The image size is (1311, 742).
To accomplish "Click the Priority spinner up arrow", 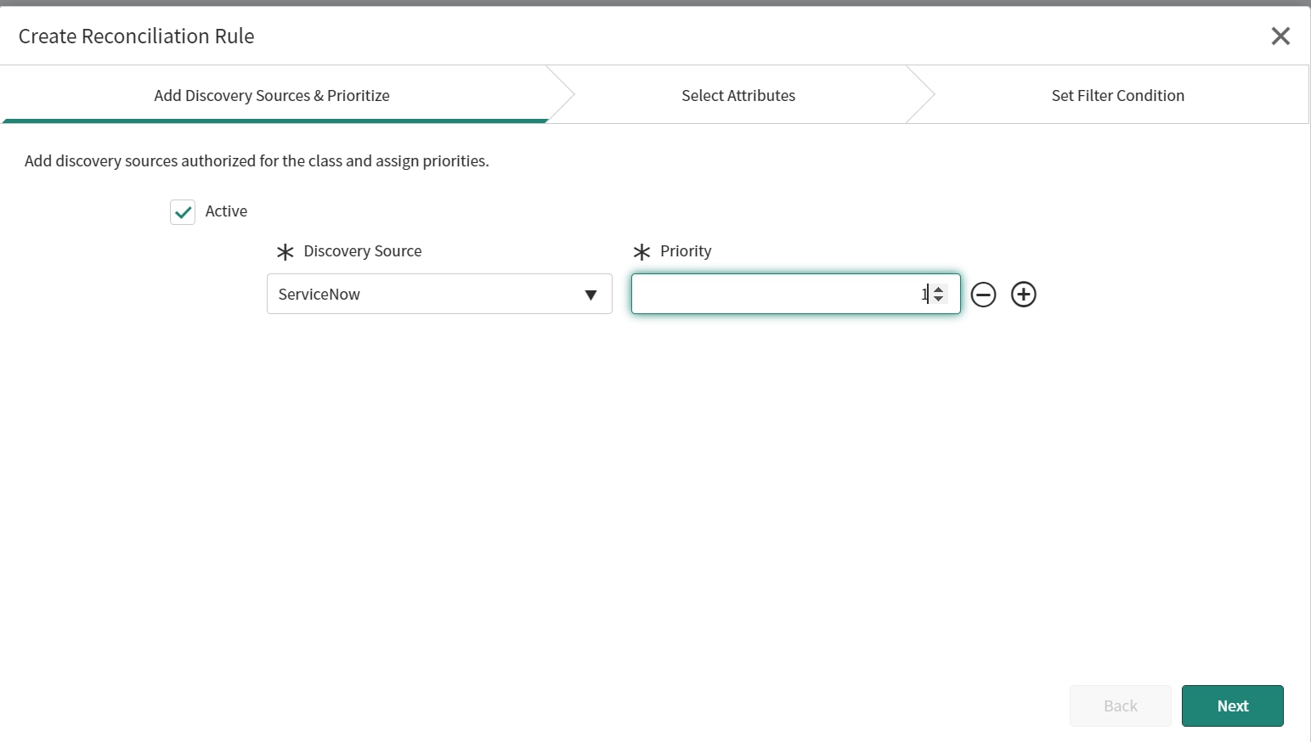I will (x=937, y=289).
